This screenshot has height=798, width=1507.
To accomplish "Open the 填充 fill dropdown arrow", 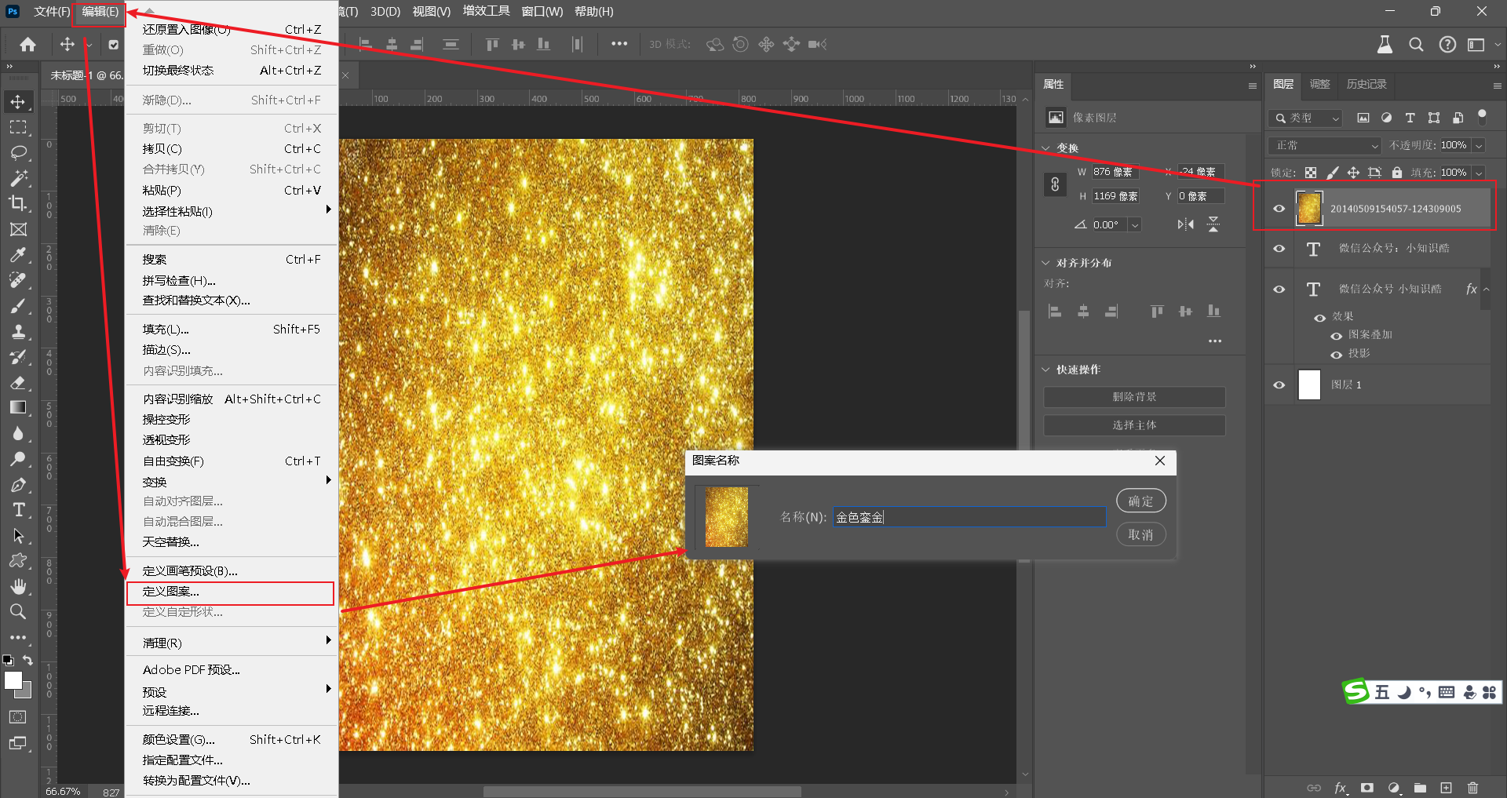I will [x=1479, y=173].
